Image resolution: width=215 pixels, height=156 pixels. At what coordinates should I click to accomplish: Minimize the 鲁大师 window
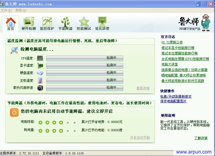pos(198,4)
